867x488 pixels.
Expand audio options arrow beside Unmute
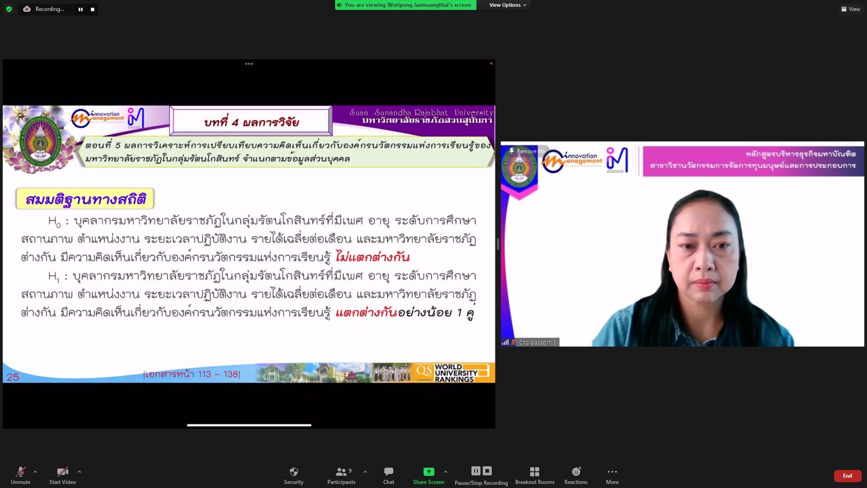click(x=35, y=472)
